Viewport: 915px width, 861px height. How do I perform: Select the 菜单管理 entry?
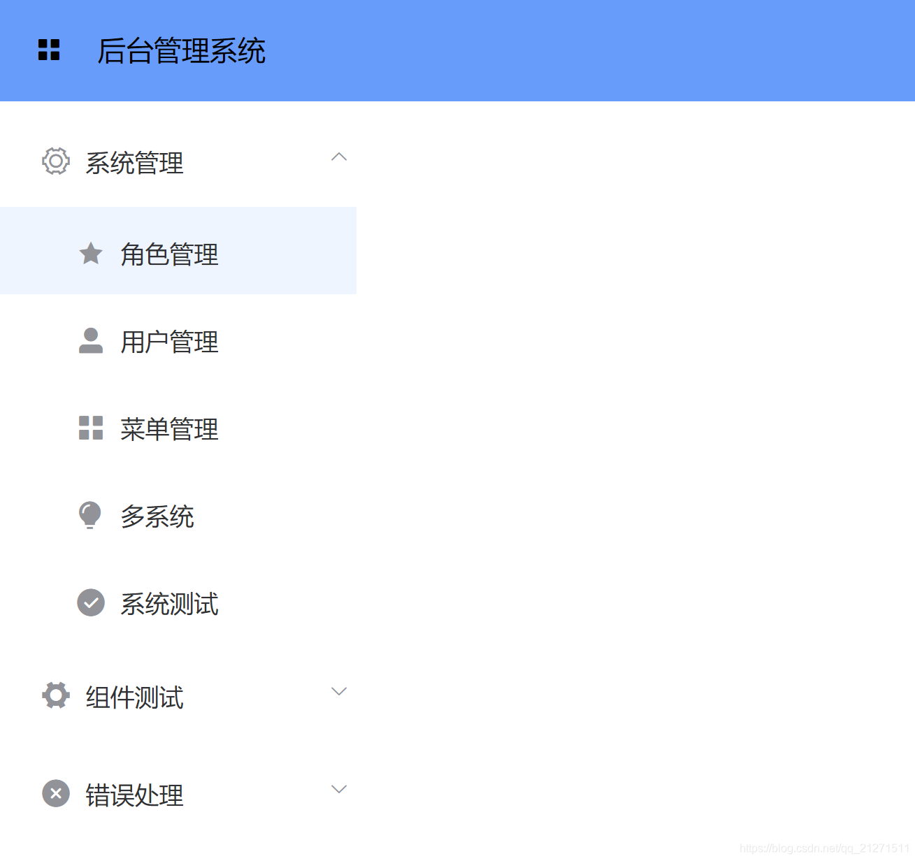[169, 428]
